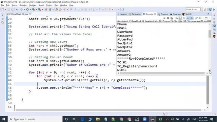Click the Eclipse icon in taskbar

tap(153, 119)
